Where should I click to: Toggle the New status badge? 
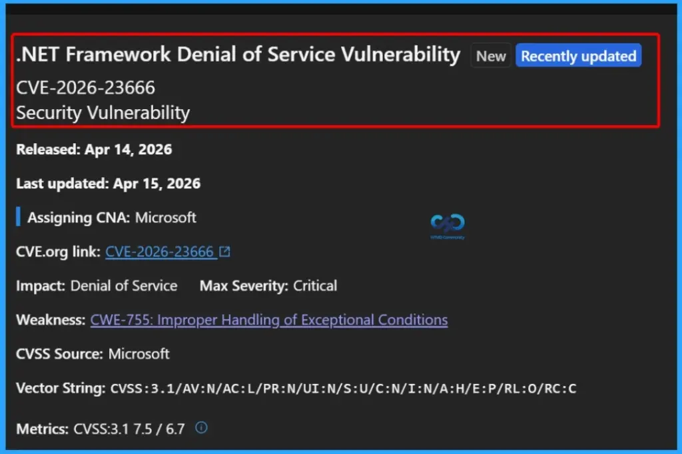coord(490,56)
